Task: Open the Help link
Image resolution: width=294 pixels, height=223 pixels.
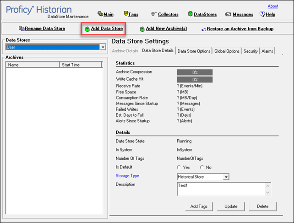Action: coord(270,15)
